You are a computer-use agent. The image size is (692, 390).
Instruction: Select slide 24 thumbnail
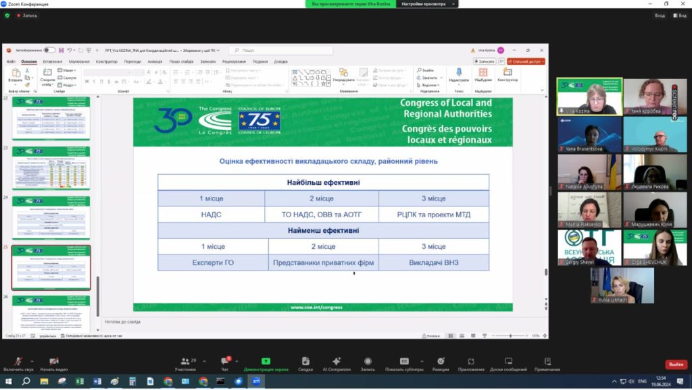[51, 217]
